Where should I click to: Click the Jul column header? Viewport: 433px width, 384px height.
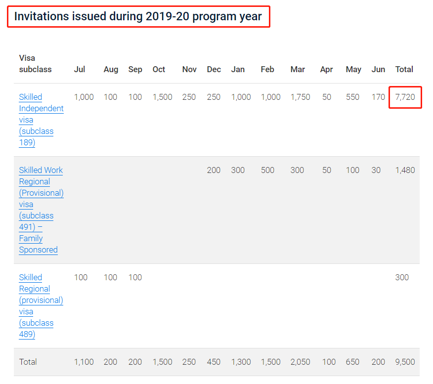pos(79,69)
